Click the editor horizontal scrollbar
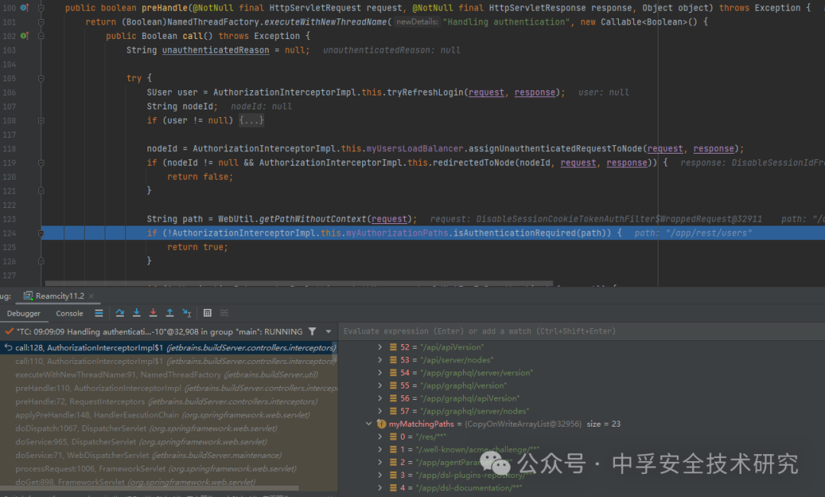This screenshot has width=825, height=497. tap(299, 283)
